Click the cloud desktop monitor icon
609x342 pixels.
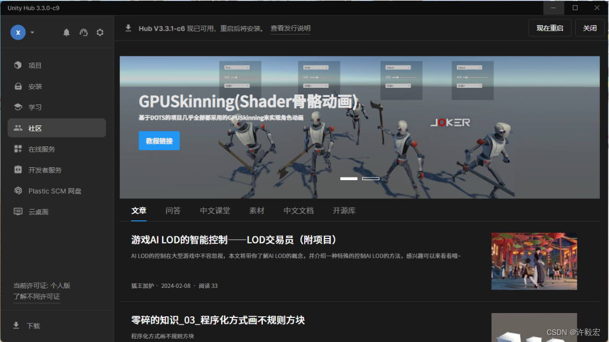pos(18,212)
